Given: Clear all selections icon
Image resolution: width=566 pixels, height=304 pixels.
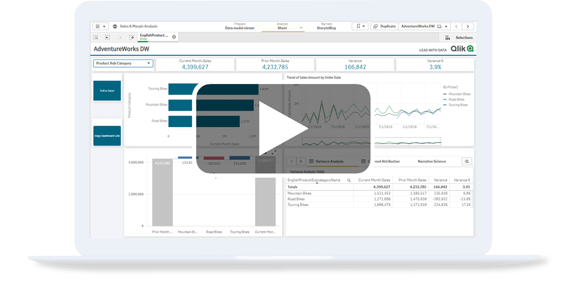Looking at the screenshot, I should [132, 37].
